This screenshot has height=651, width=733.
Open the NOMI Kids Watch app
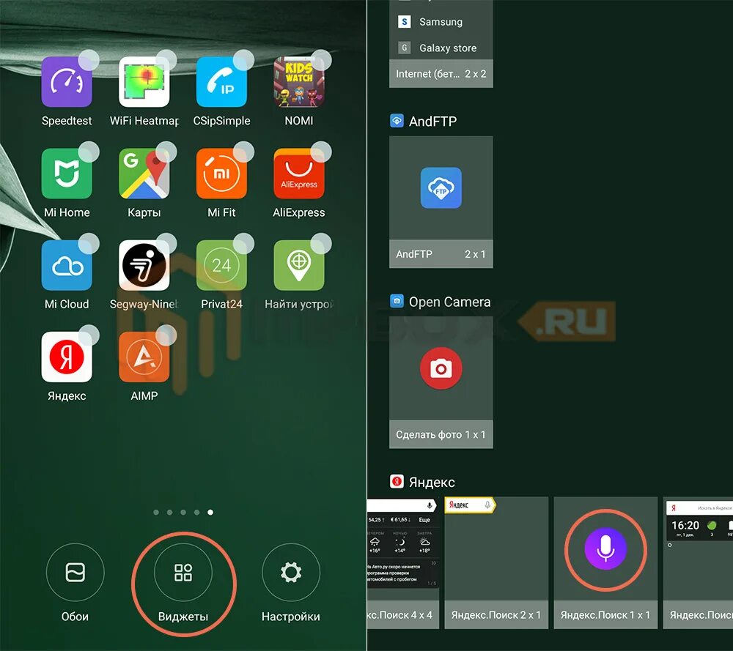point(299,82)
